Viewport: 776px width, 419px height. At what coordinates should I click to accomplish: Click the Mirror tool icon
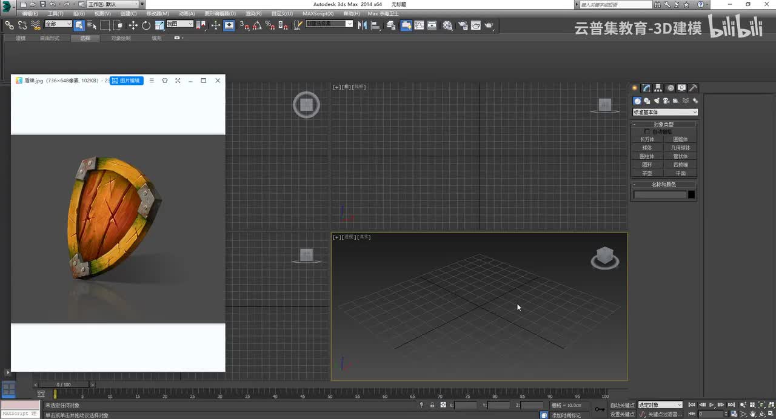point(362,25)
